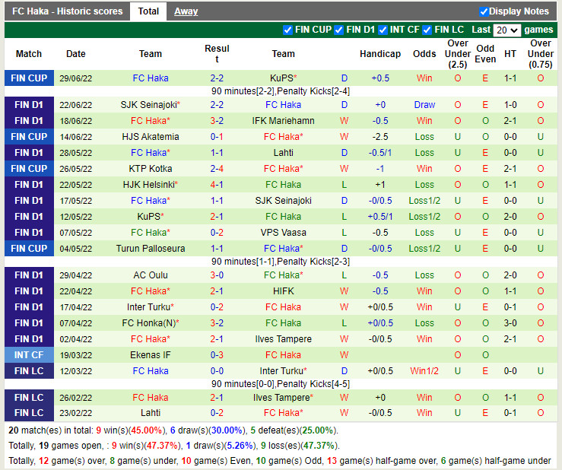Open the SJK Seinajoki team link dated 22/06/22
562x470 pixels.
pyautogui.click(x=148, y=105)
